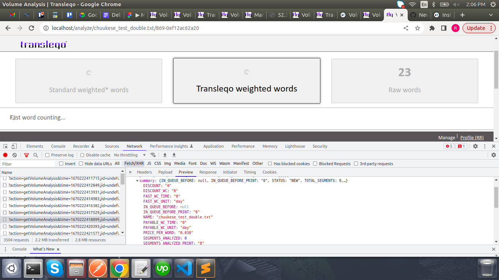499x280 pixels.
Task: Check the Invert filter option
Action: coord(61,163)
